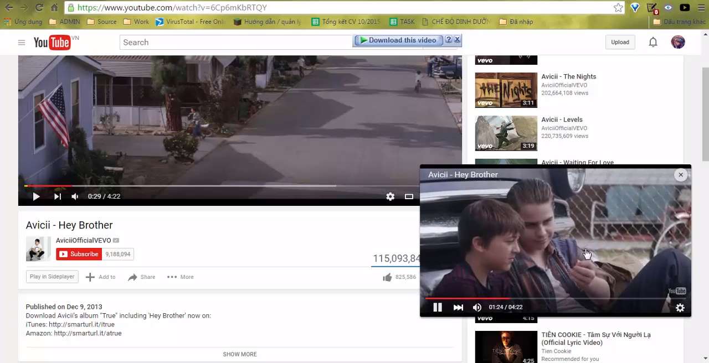Reload the browser page
The width and height of the screenshot is (709, 363).
click(39, 7)
